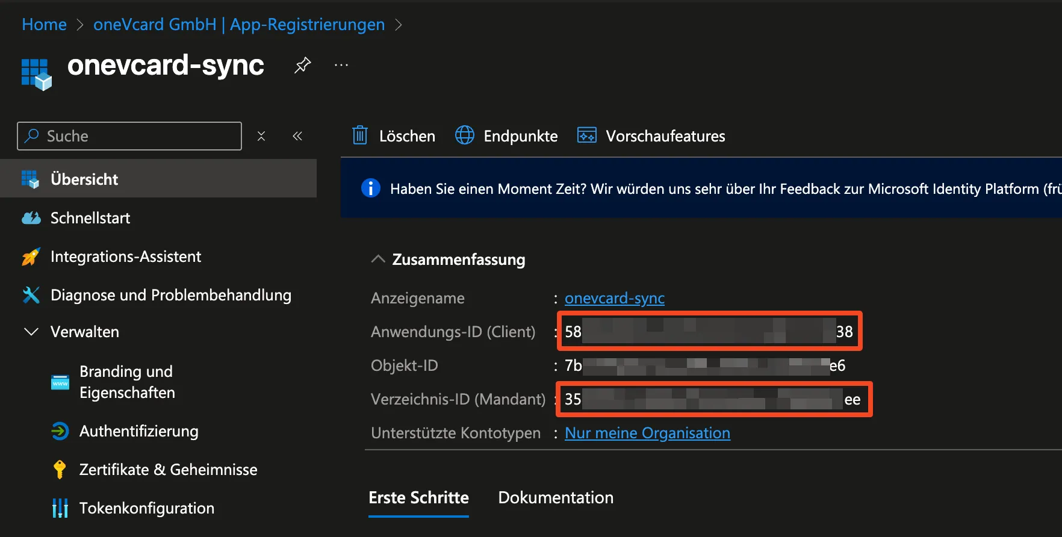Open the Übersicht menu item

click(158, 179)
